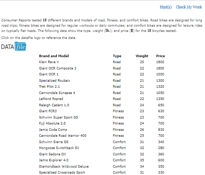
Task: Click the price 1320 for Trek Pilot 2.1
Action: coord(160,87)
